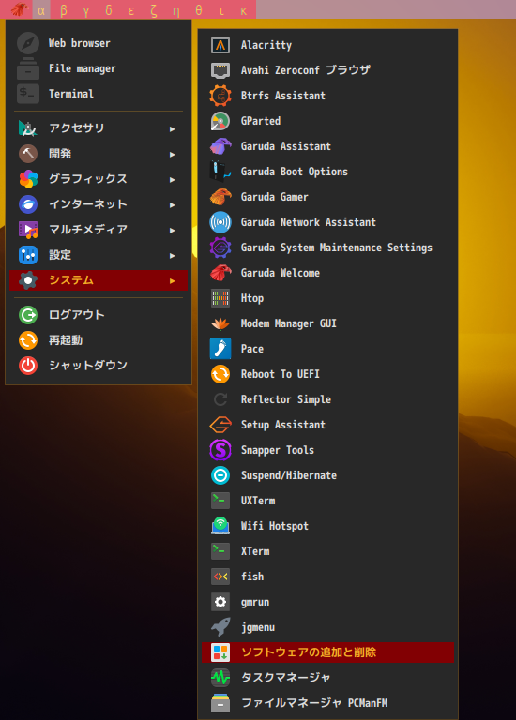Open Htop process monitor icon
The image size is (516, 720).
[220, 298]
